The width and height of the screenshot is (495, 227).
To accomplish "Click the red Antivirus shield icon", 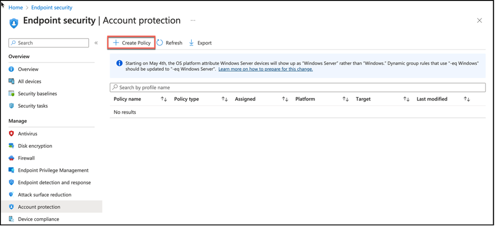I will (x=11, y=134).
